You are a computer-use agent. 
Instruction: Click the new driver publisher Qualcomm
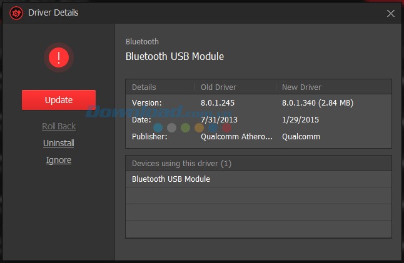[301, 136]
